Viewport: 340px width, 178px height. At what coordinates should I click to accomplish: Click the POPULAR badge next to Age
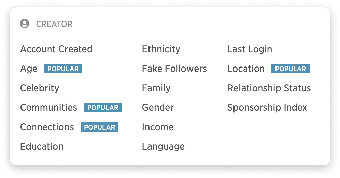click(x=63, y=69)
